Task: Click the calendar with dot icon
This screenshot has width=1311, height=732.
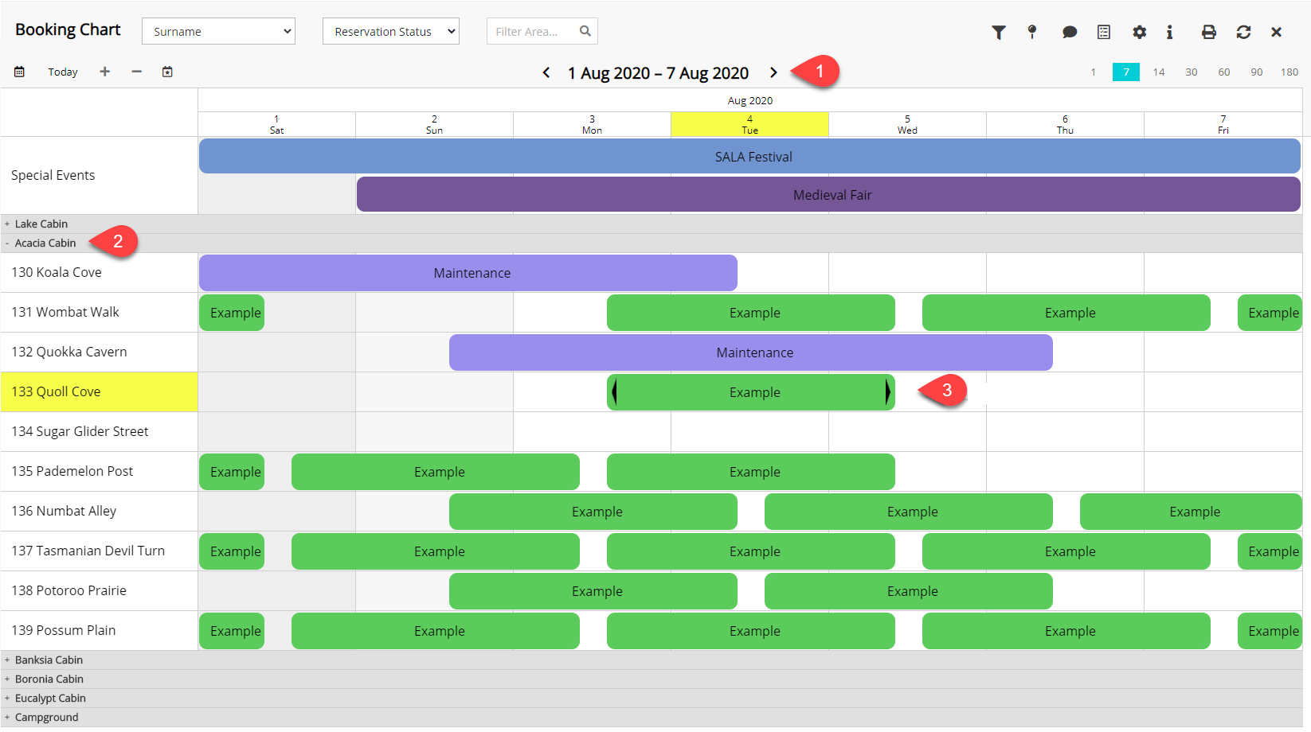Action: tap(167, 72)
